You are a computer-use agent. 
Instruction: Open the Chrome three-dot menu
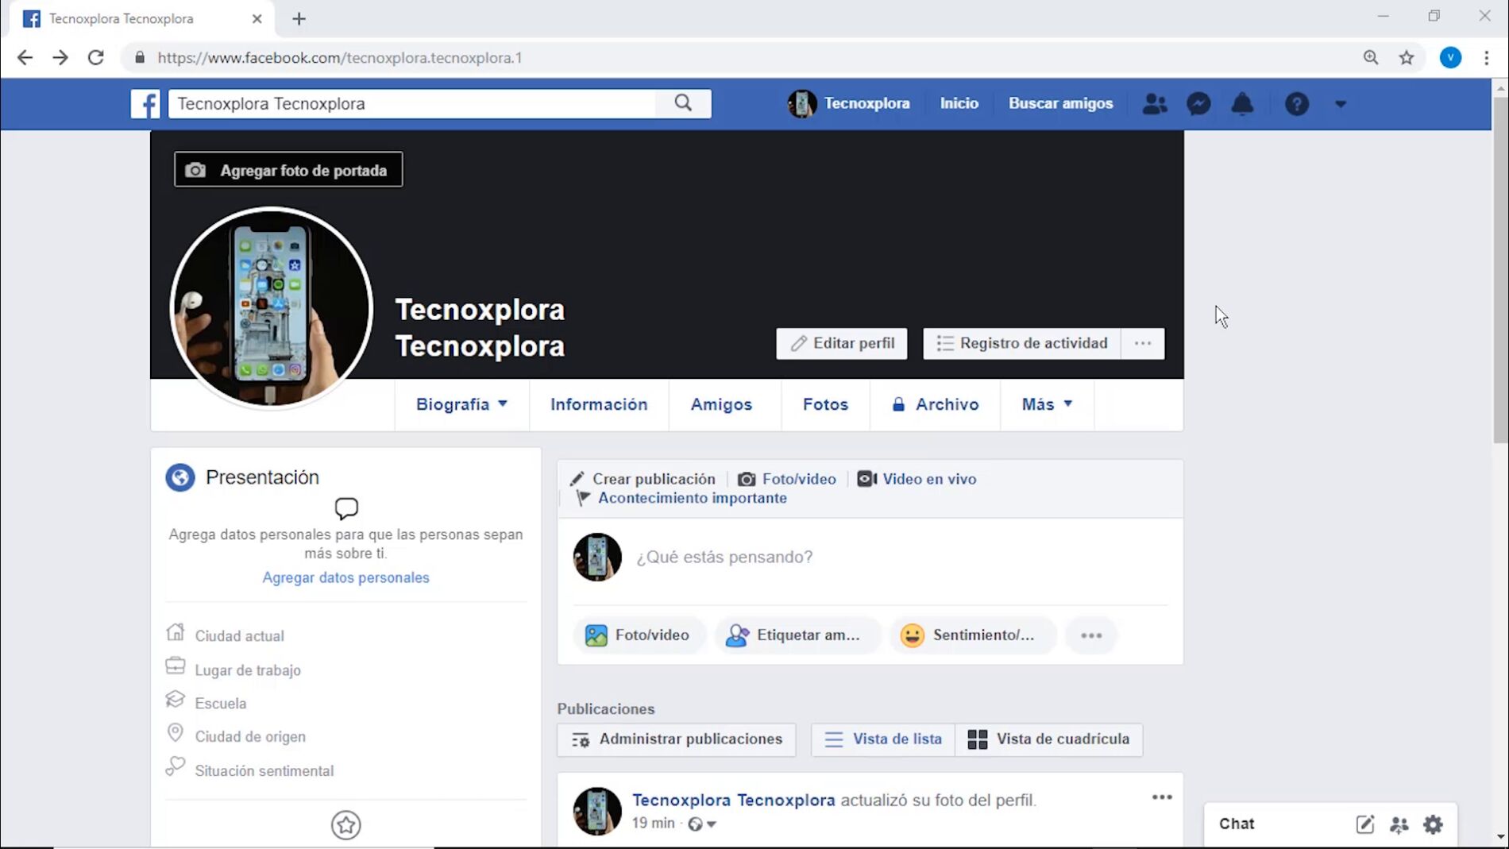point(1487,57)
